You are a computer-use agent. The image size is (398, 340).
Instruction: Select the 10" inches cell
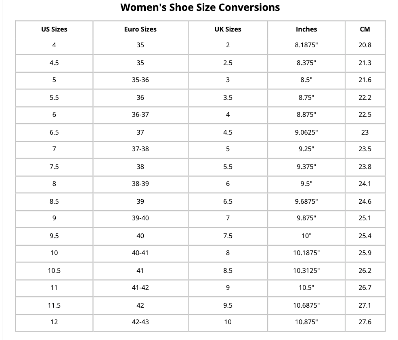click(306, 236)
